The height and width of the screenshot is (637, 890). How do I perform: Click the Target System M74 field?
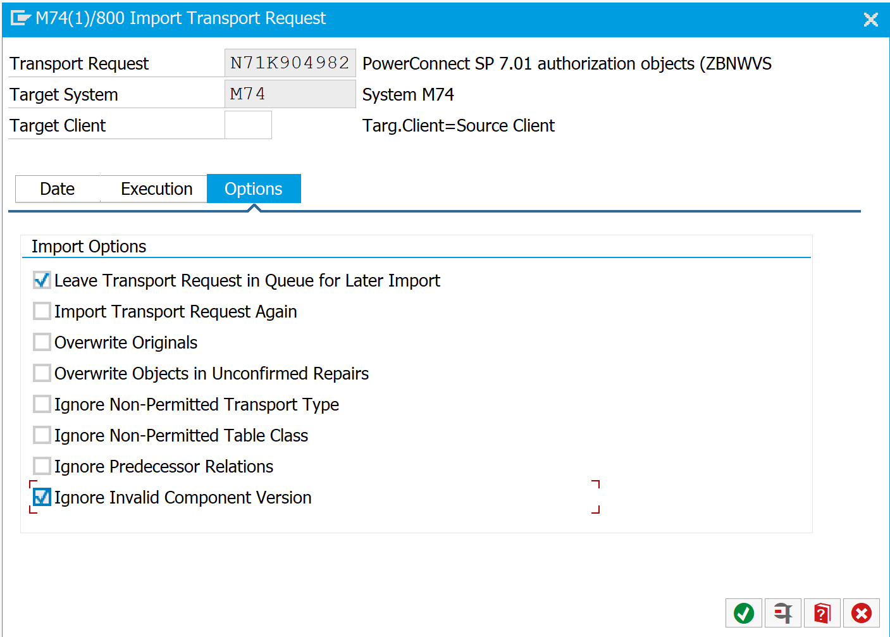pos(290,94)
